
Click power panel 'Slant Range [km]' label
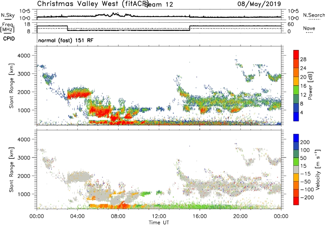point(11,86)
